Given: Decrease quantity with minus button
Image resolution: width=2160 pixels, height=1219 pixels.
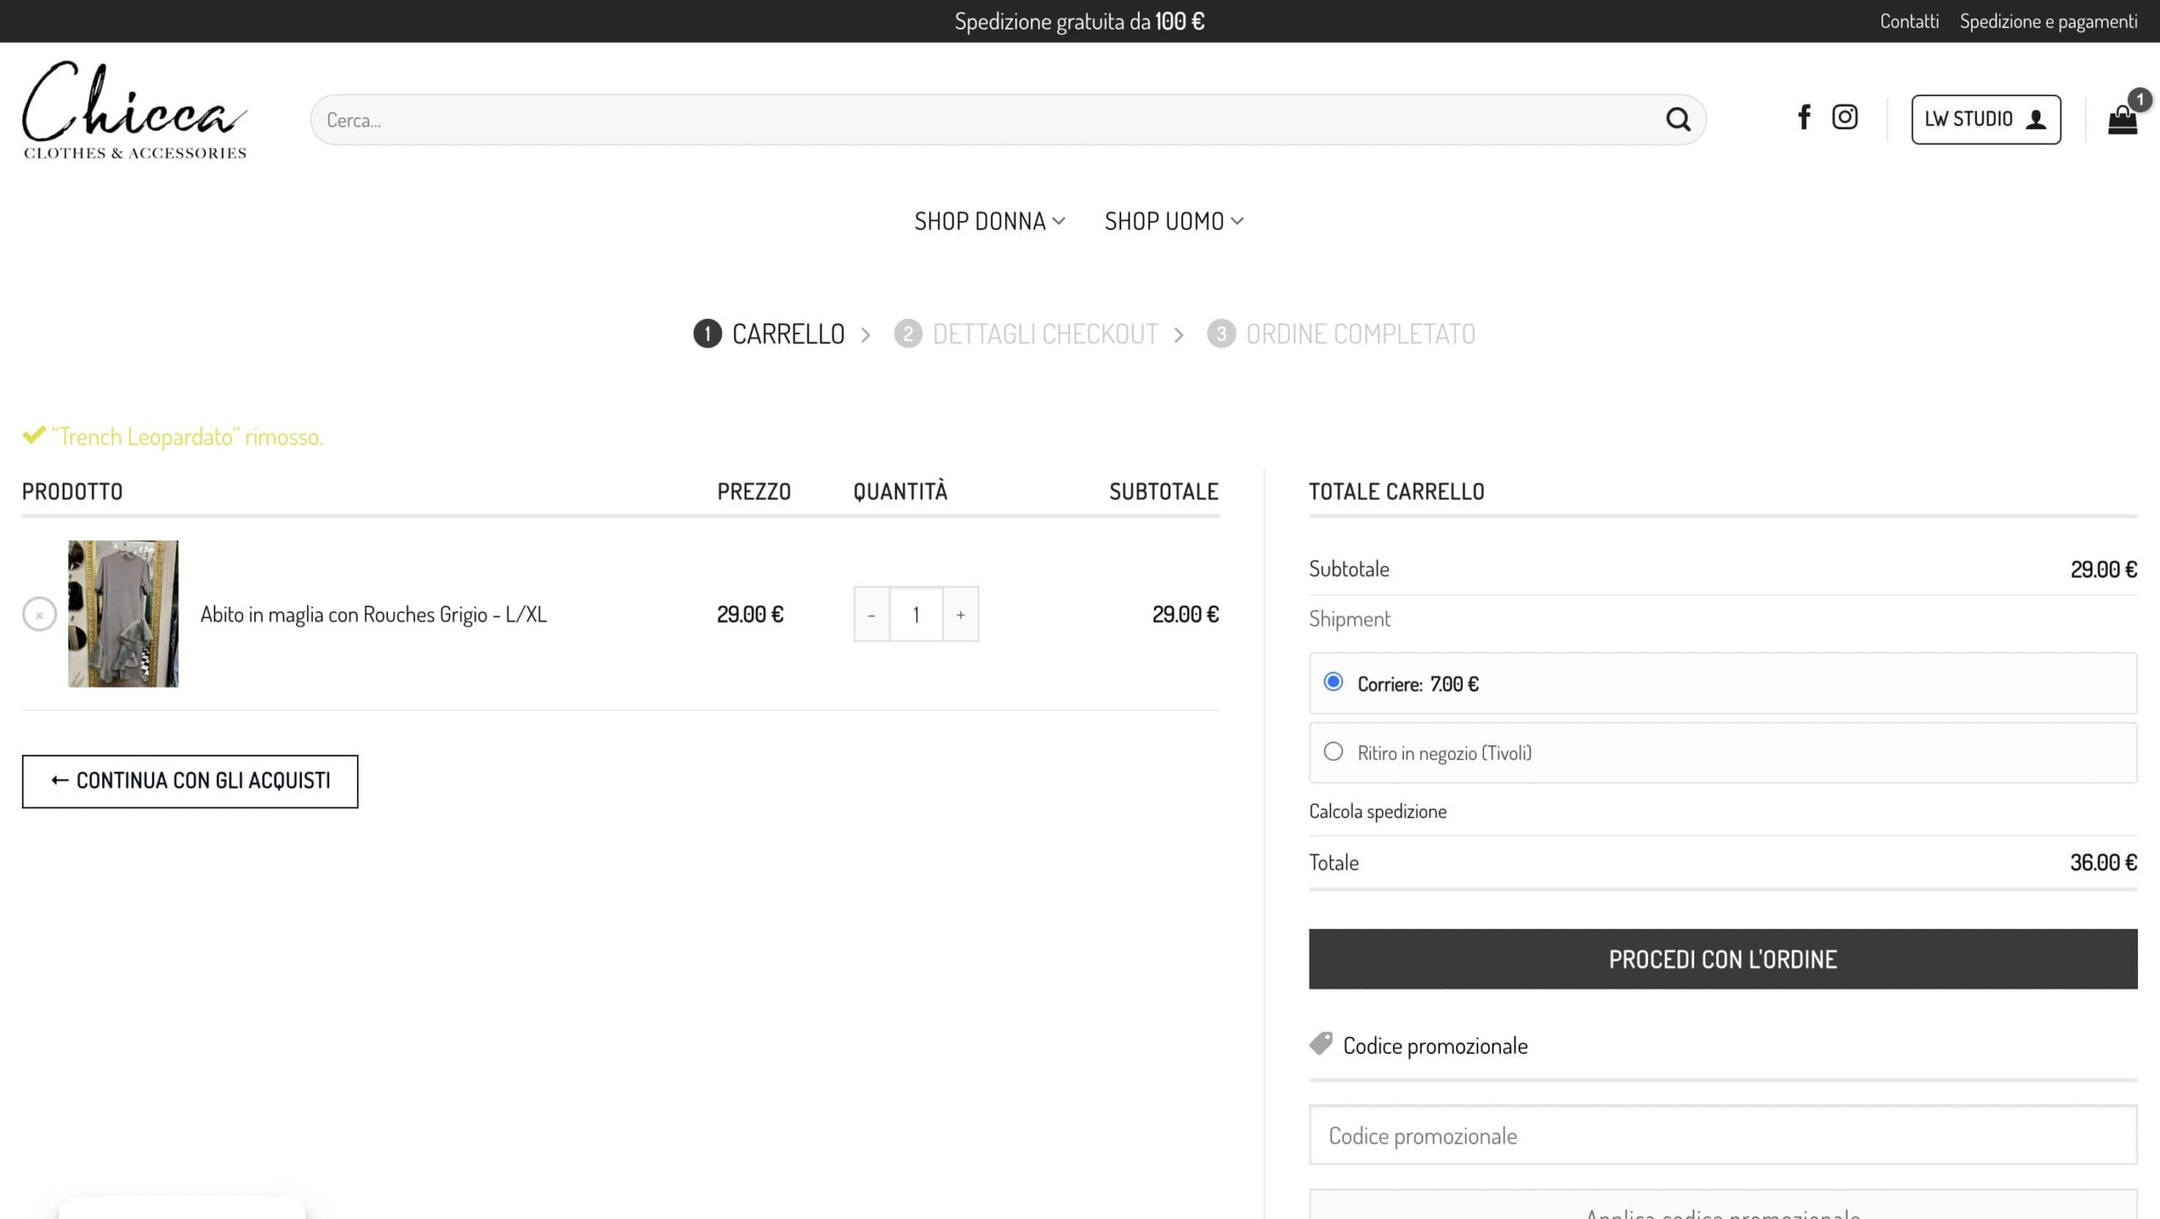Looking at the screenshot, I should 872,615.
